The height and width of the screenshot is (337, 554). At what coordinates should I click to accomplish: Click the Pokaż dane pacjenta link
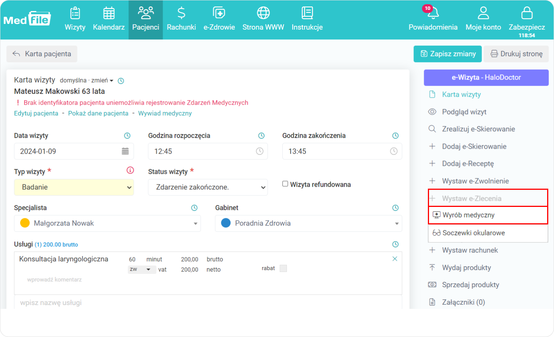98,113
